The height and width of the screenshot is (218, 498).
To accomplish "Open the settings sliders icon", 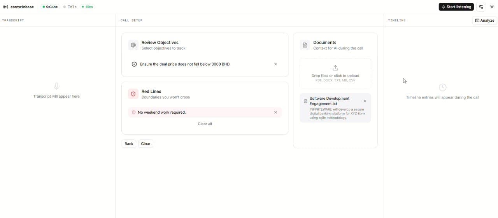I will point(481,7).
